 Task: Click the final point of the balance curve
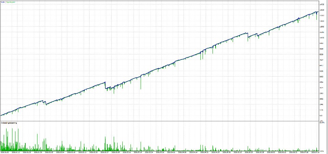tap(318, 12)
